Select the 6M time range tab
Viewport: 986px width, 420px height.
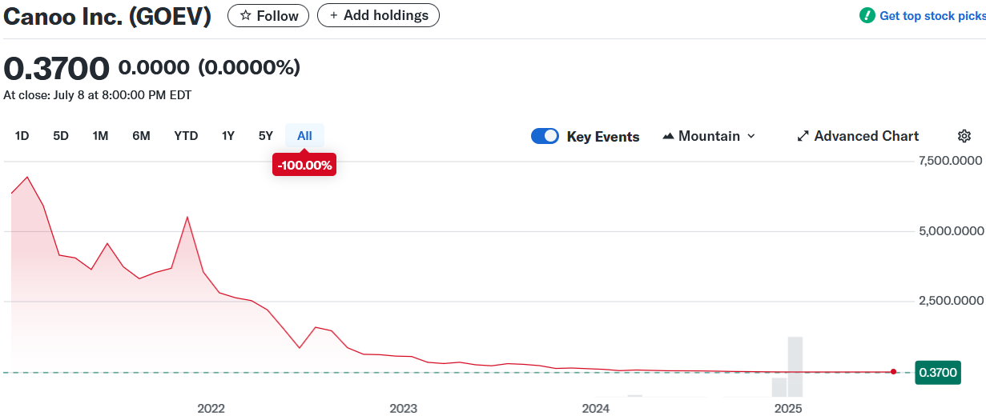coord(141,136)
